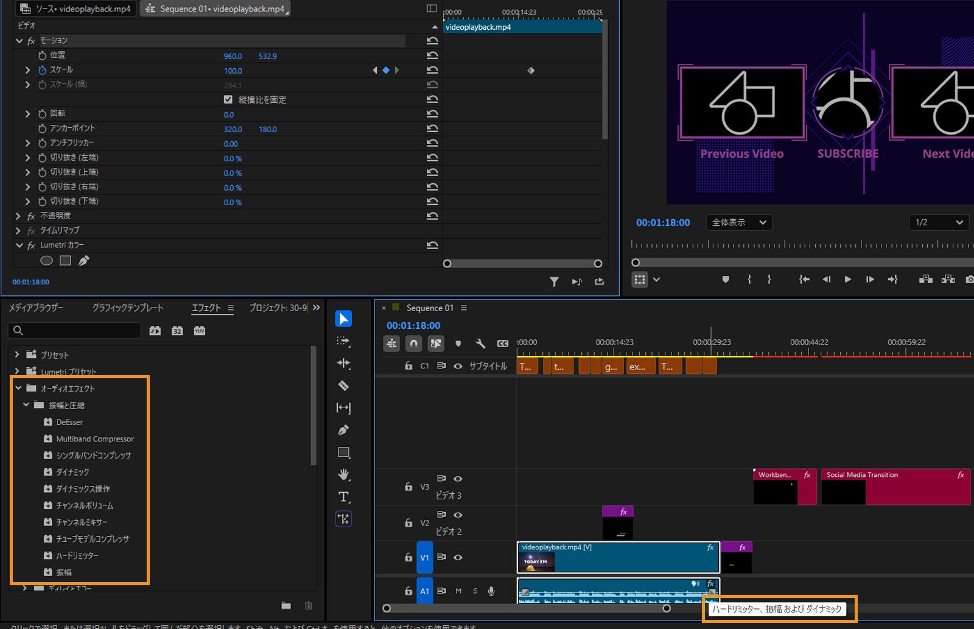The image size is (974, 629).
Task: Open the 1/2 playback resolution dropdown
Action: [x=938, y=223]
